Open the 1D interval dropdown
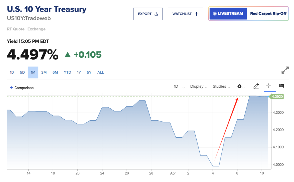294x182 pixels. 179,86
